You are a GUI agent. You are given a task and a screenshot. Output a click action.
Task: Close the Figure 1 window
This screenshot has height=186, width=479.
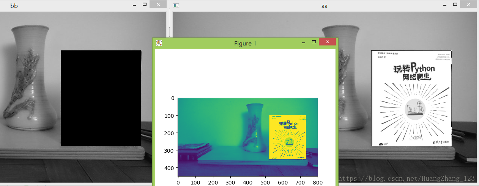327,42
